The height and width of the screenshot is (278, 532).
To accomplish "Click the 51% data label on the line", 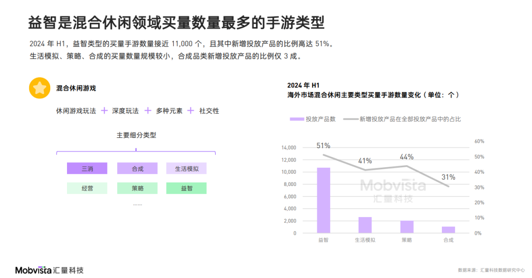I will (x=323, y=146).
